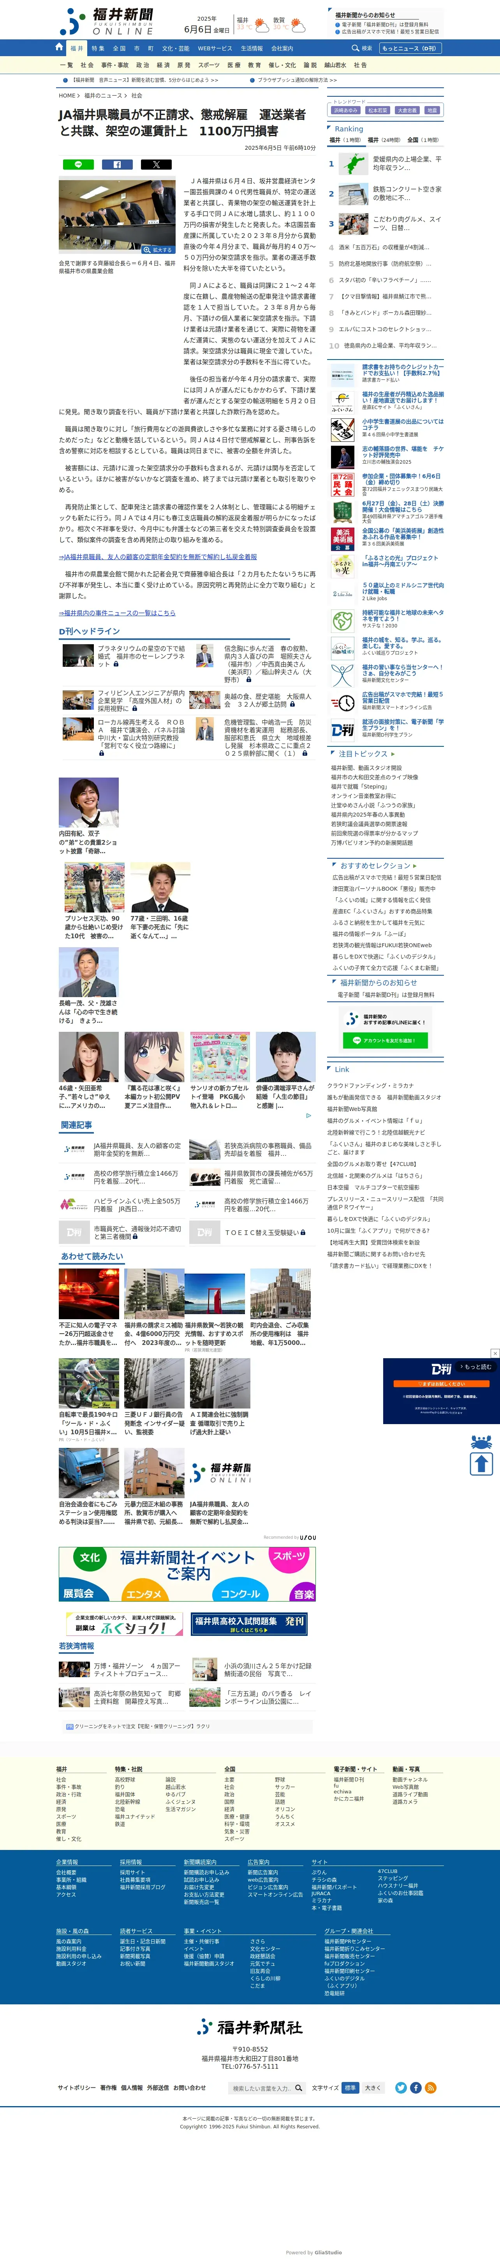
Task: Click the 拡大する enlarge icon on the article photo
Action: coord(158,250)
